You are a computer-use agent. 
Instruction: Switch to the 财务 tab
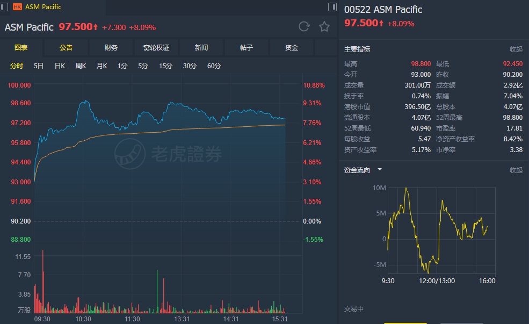coord(111,48)
